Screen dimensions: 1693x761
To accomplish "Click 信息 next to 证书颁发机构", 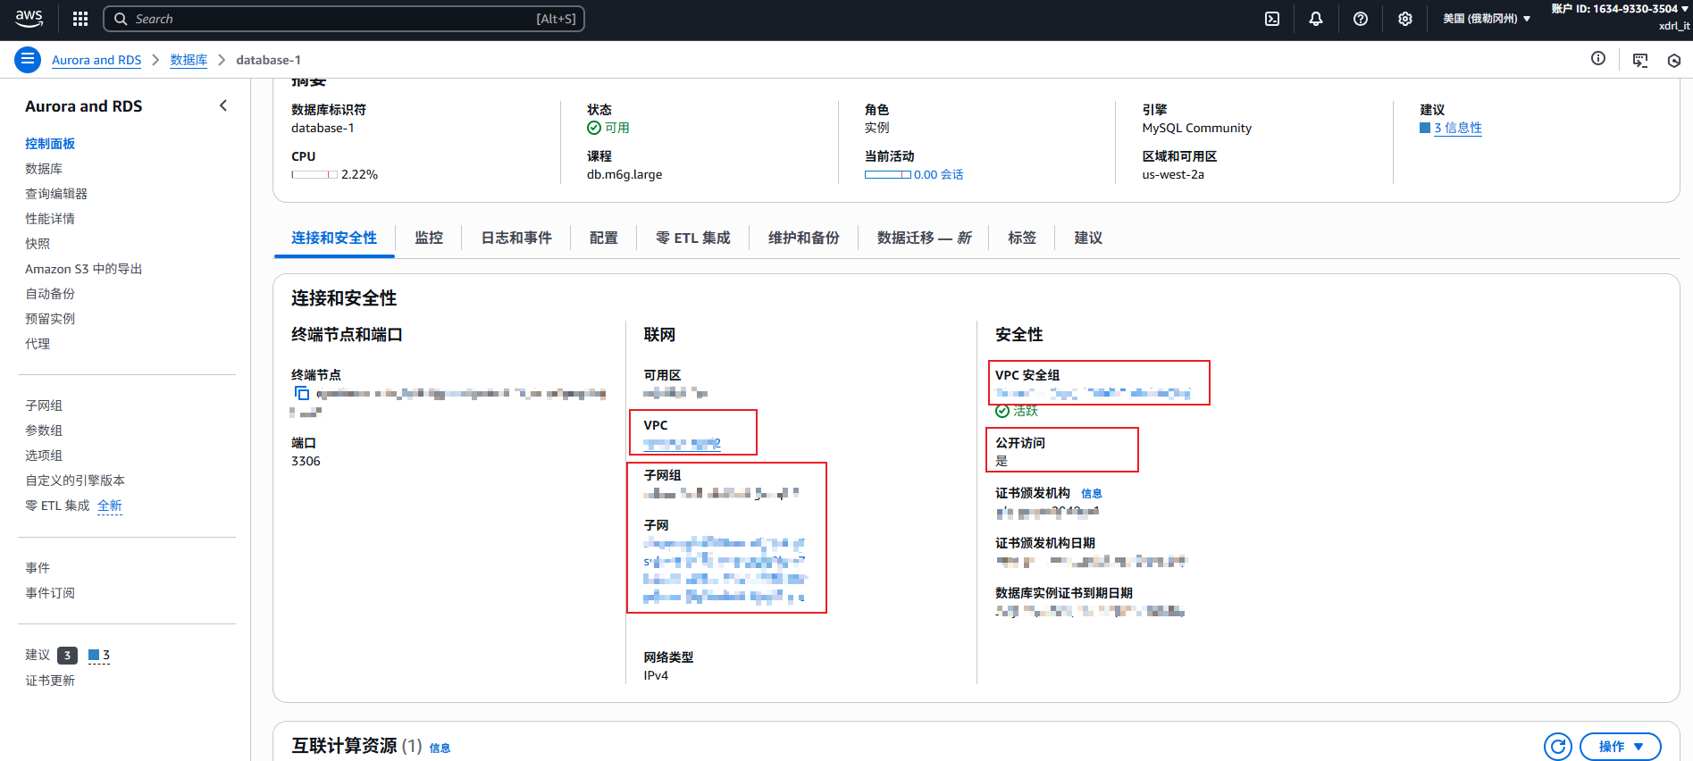I will click(x=1092, y=494).
